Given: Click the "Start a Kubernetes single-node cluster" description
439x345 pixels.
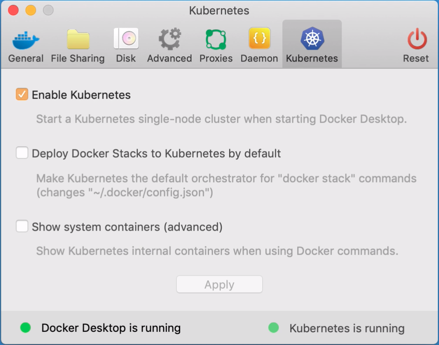Looking at the screenshot, I should pyautogui.click(x=221, y=119).
